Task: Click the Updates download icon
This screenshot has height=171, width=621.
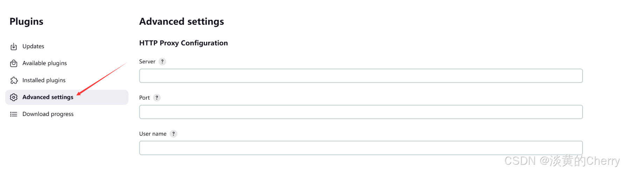Action: [14, 46]
